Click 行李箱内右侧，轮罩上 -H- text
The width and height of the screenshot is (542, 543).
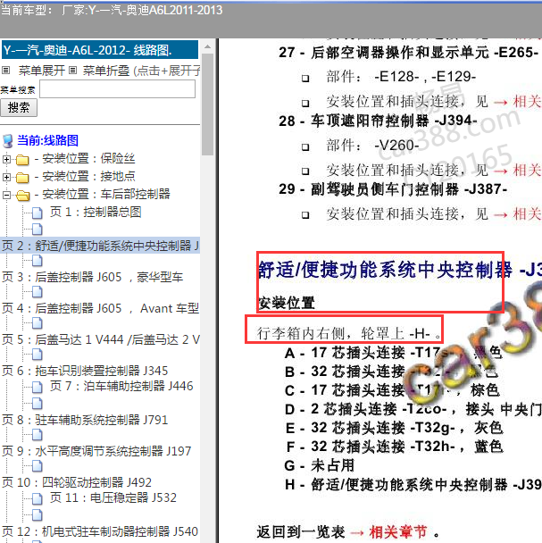[349, 333]
